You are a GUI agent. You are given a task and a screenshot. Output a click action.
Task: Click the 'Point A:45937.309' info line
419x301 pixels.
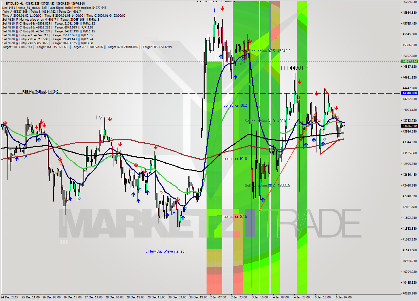[x=42, y=11]
